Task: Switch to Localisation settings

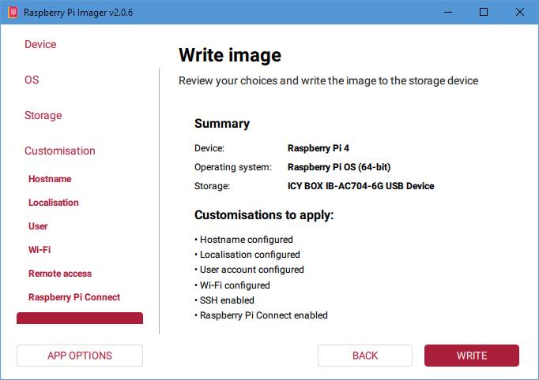Action: point(54,203)
